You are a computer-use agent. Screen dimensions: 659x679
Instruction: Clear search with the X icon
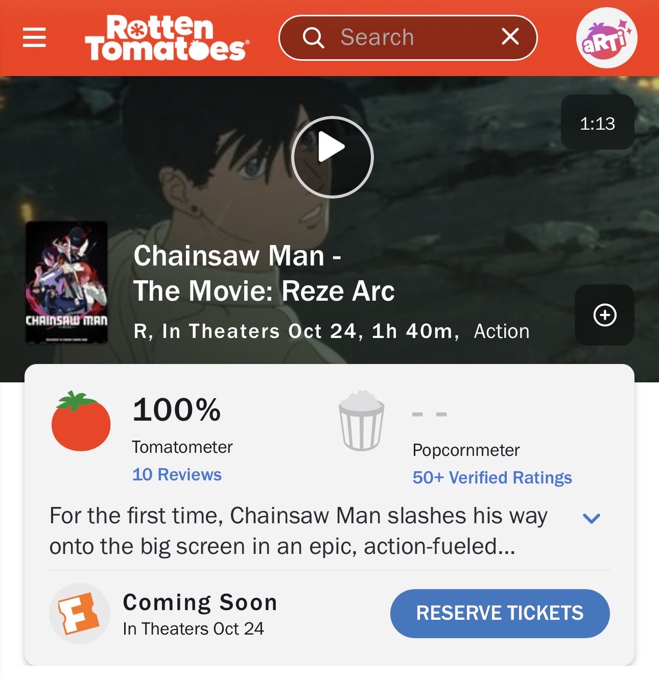coord(510,37)
